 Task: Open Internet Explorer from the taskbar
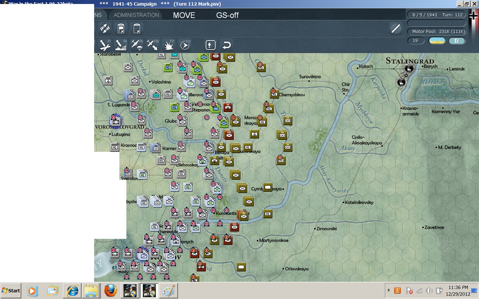72,291
